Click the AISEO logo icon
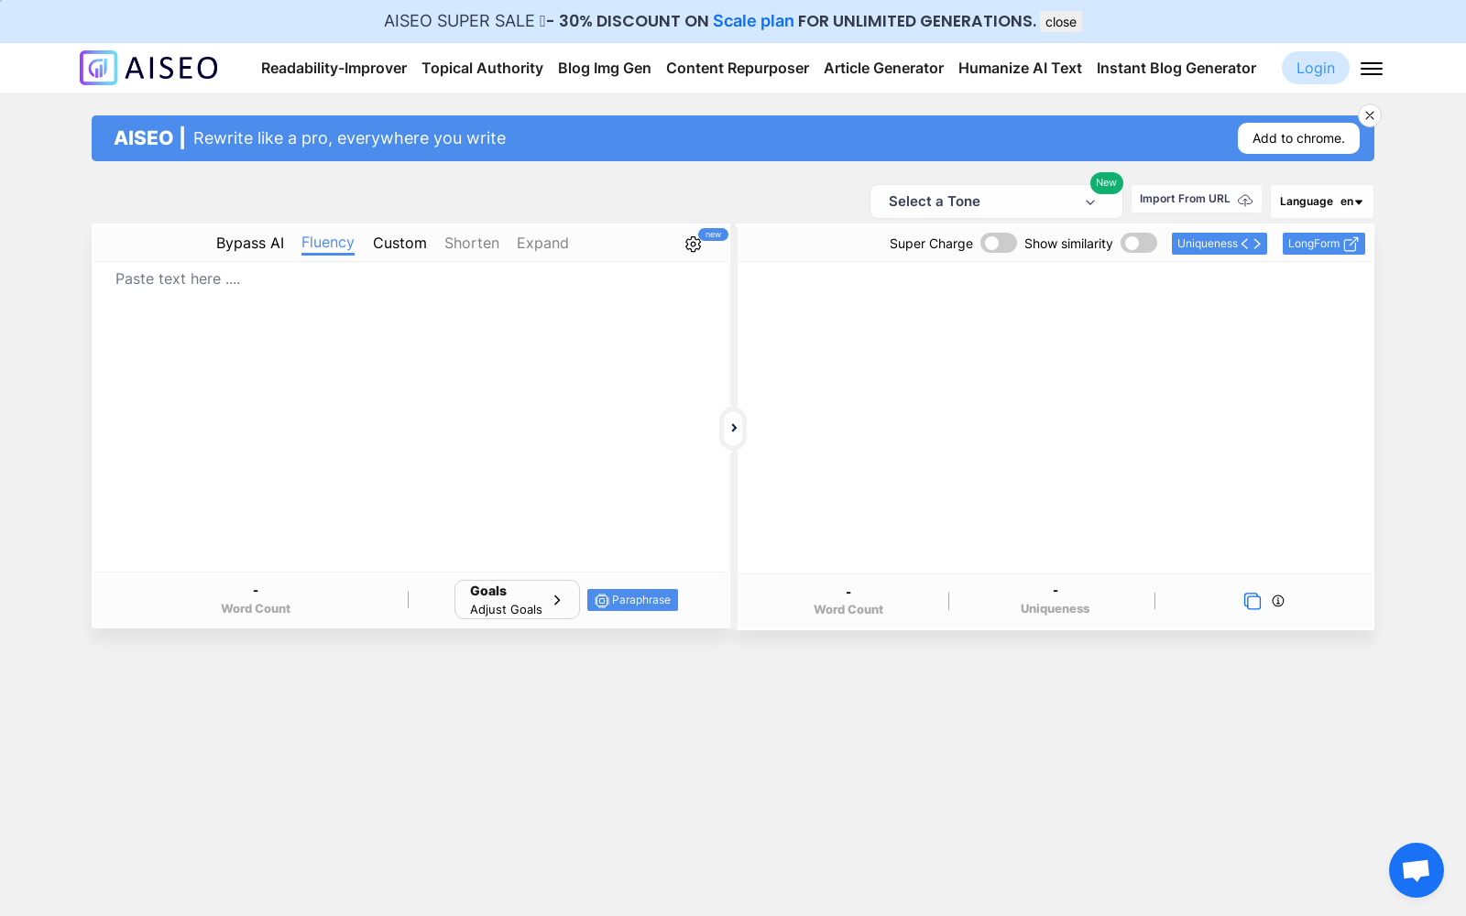Screen dimensions: 1466x916 click(x=98, y=68)
